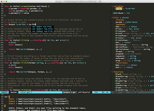
Task: Select the BlackString function tag
Action: [135, 76]
